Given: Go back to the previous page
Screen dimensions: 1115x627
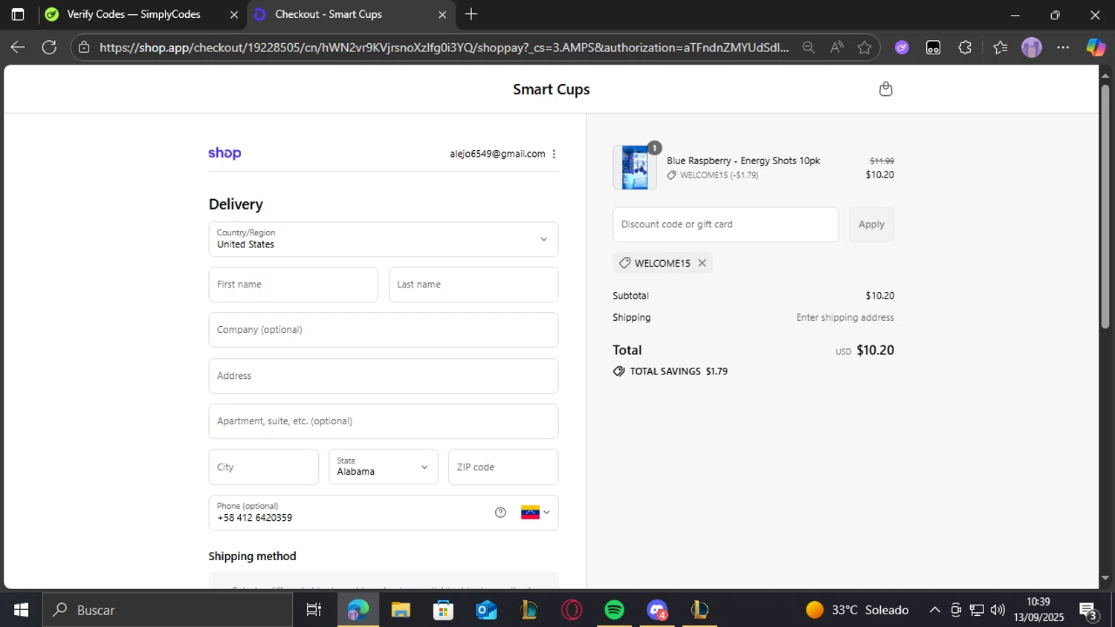Looking at the screenshot, I should click(x=18, y=48).
